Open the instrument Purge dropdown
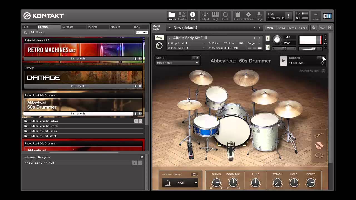Viewport: 356px width, 200px height. pos(254,43)
